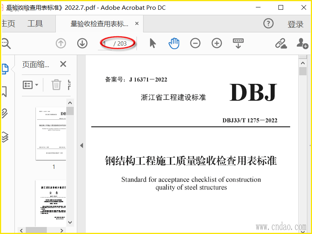Close the page thumbnails panel
Screen dimensions: 312x234
(63, 64)
